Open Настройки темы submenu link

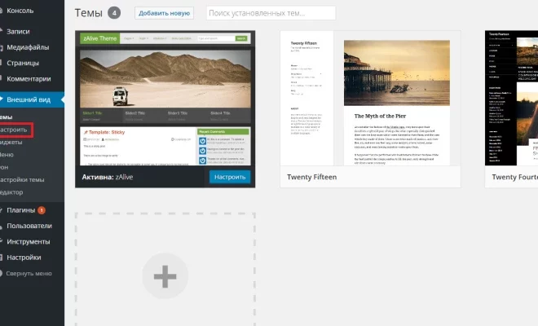[x=22, y=179]
